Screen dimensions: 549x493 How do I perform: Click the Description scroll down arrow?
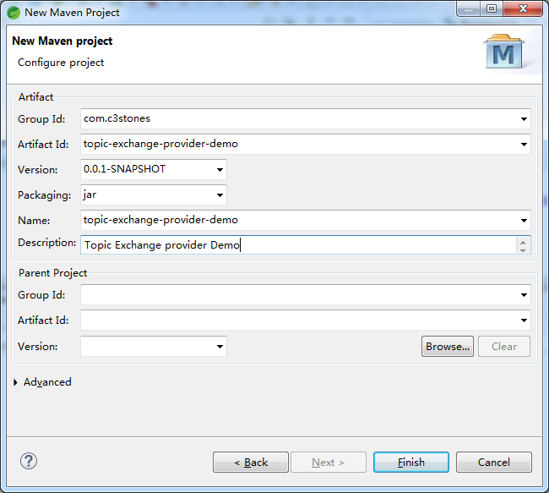point(523,250)
